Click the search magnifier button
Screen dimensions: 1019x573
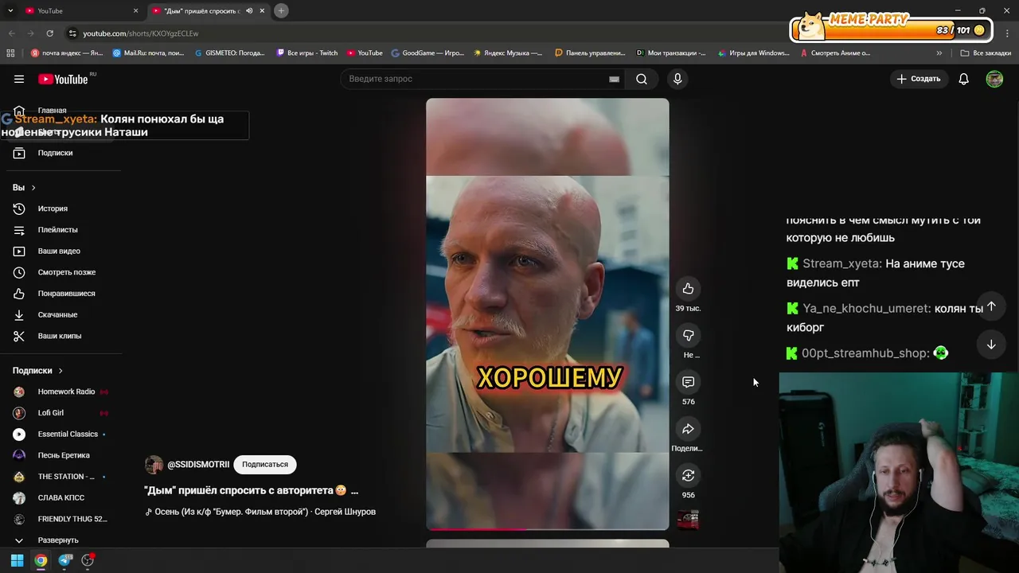[x=642, y=79]
